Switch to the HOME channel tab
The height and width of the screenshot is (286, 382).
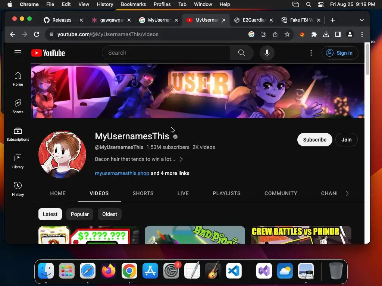(x=58, y=193)
